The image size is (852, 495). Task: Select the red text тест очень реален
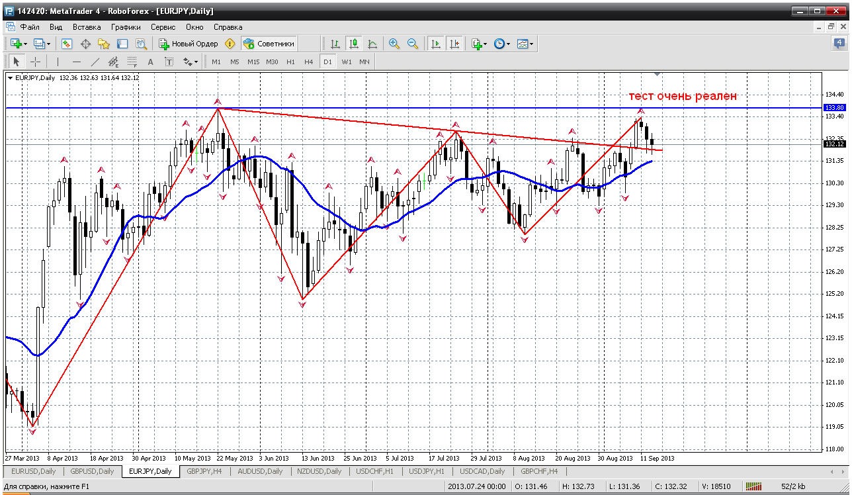[x=683, y=96]
